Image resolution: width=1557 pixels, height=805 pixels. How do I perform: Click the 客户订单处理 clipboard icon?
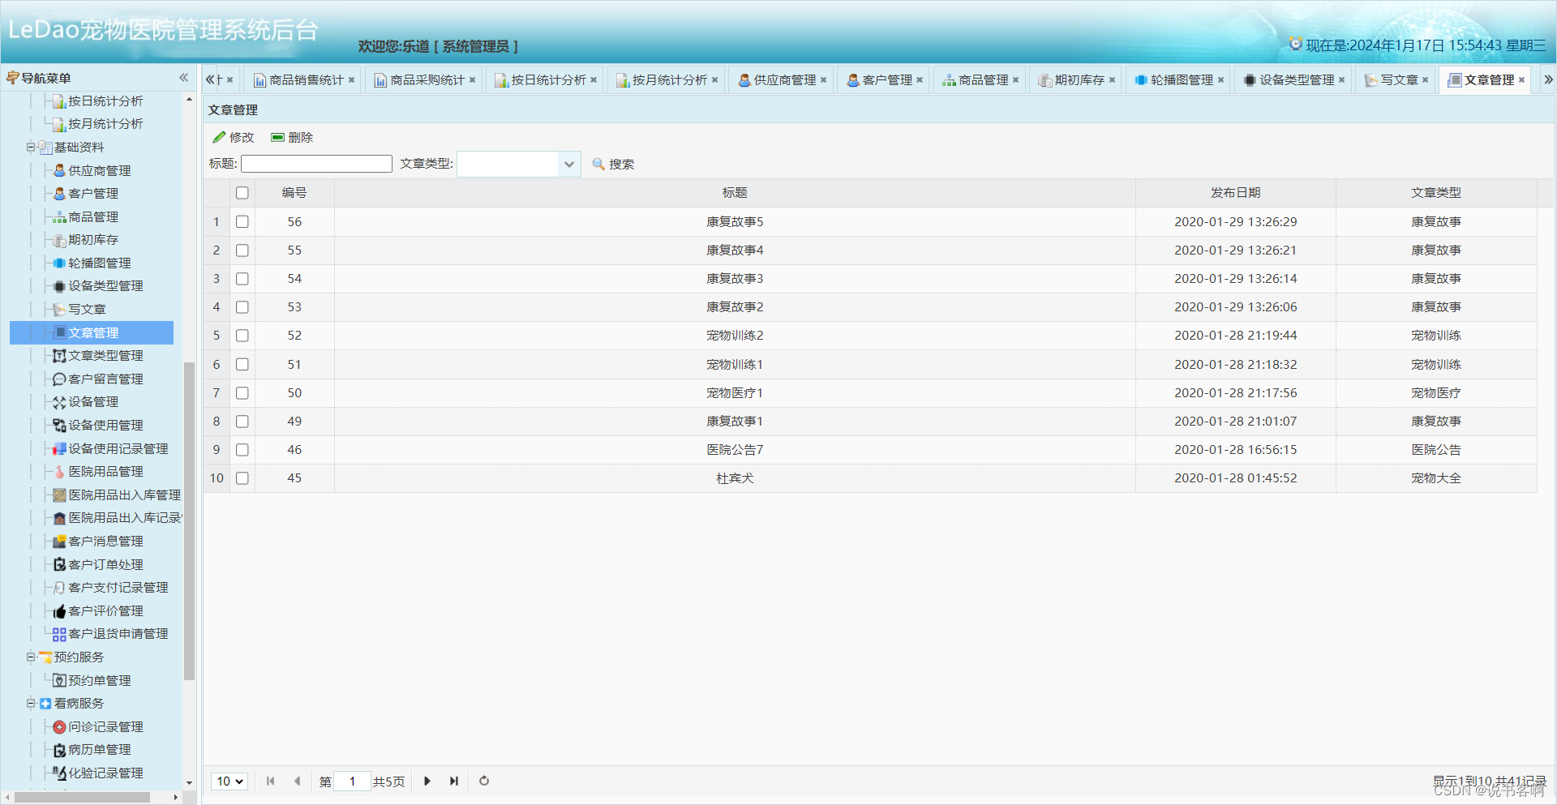pyautogui.click(x=59, y=565)
